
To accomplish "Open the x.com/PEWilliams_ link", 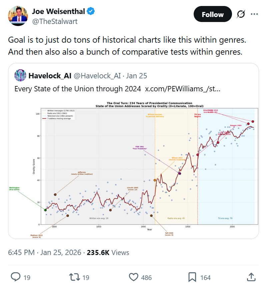I will 183,89.
